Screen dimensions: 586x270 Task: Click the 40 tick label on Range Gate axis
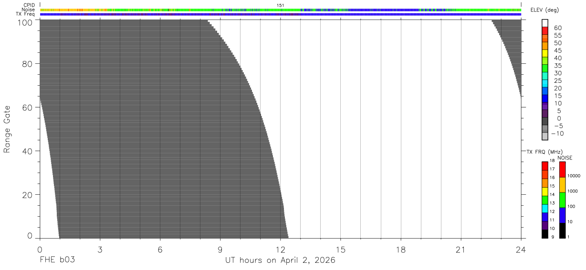(28, 151)
